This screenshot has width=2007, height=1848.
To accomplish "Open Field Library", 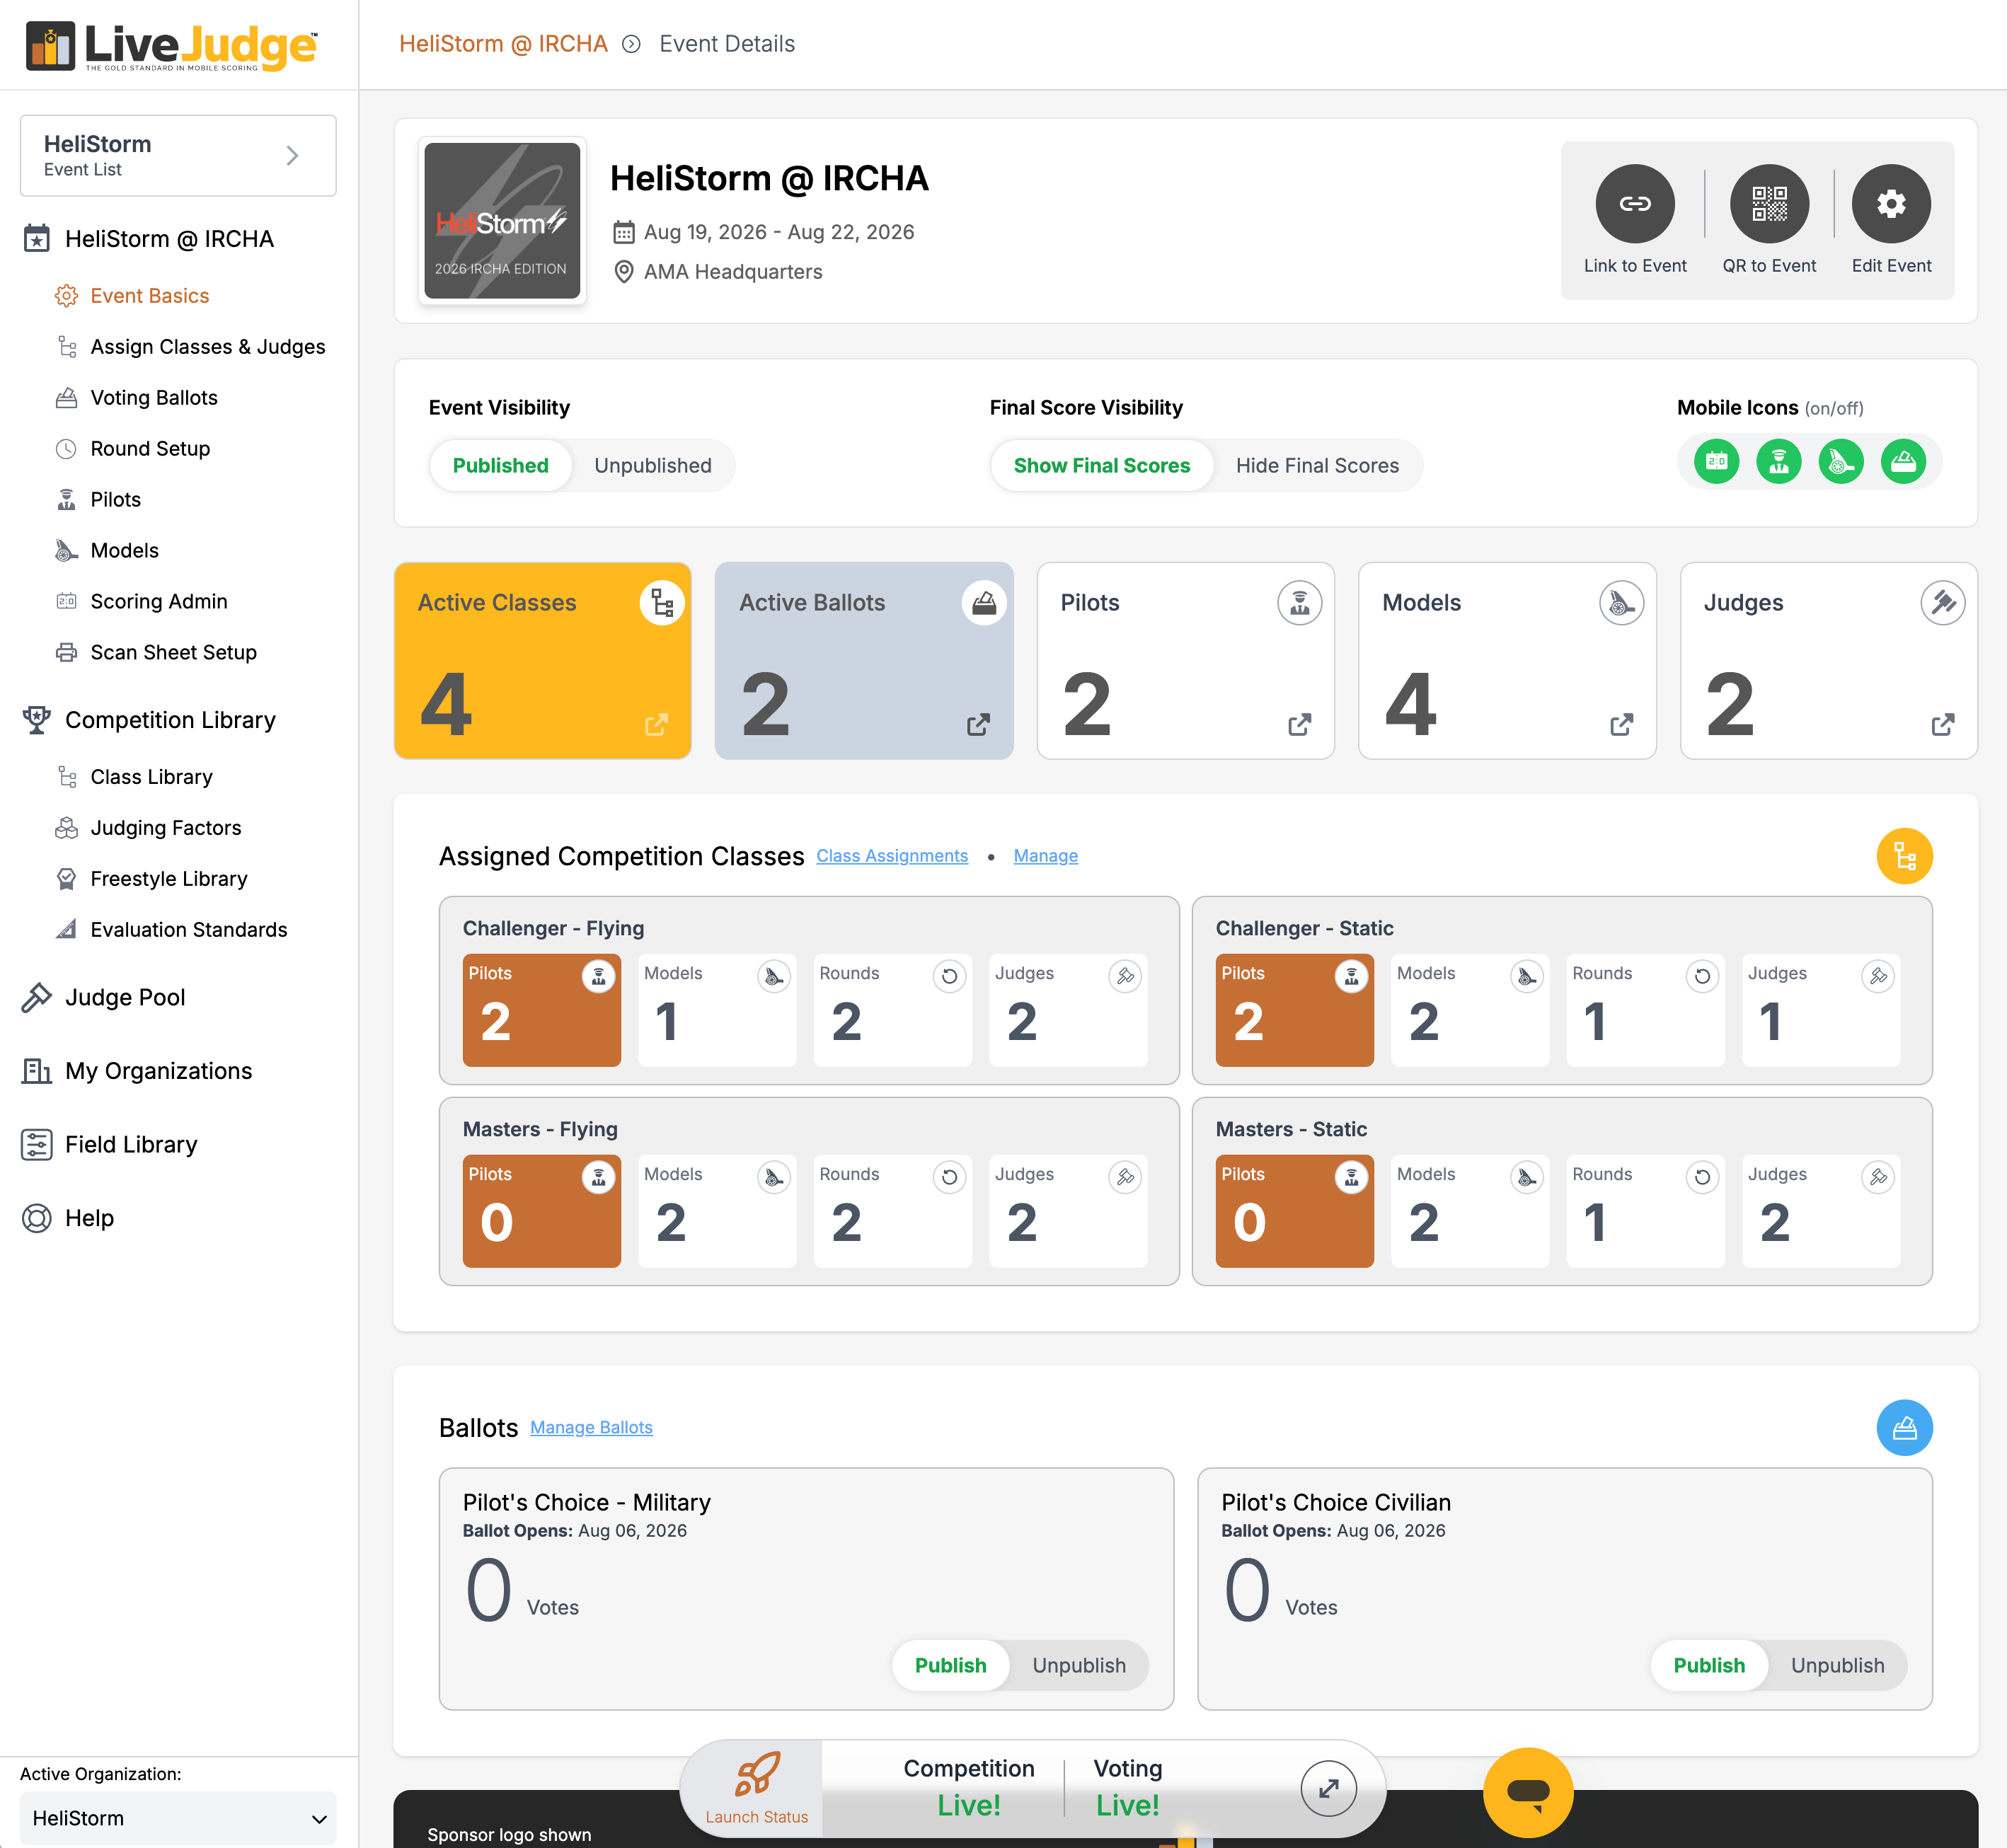I will pos(110,1144).
